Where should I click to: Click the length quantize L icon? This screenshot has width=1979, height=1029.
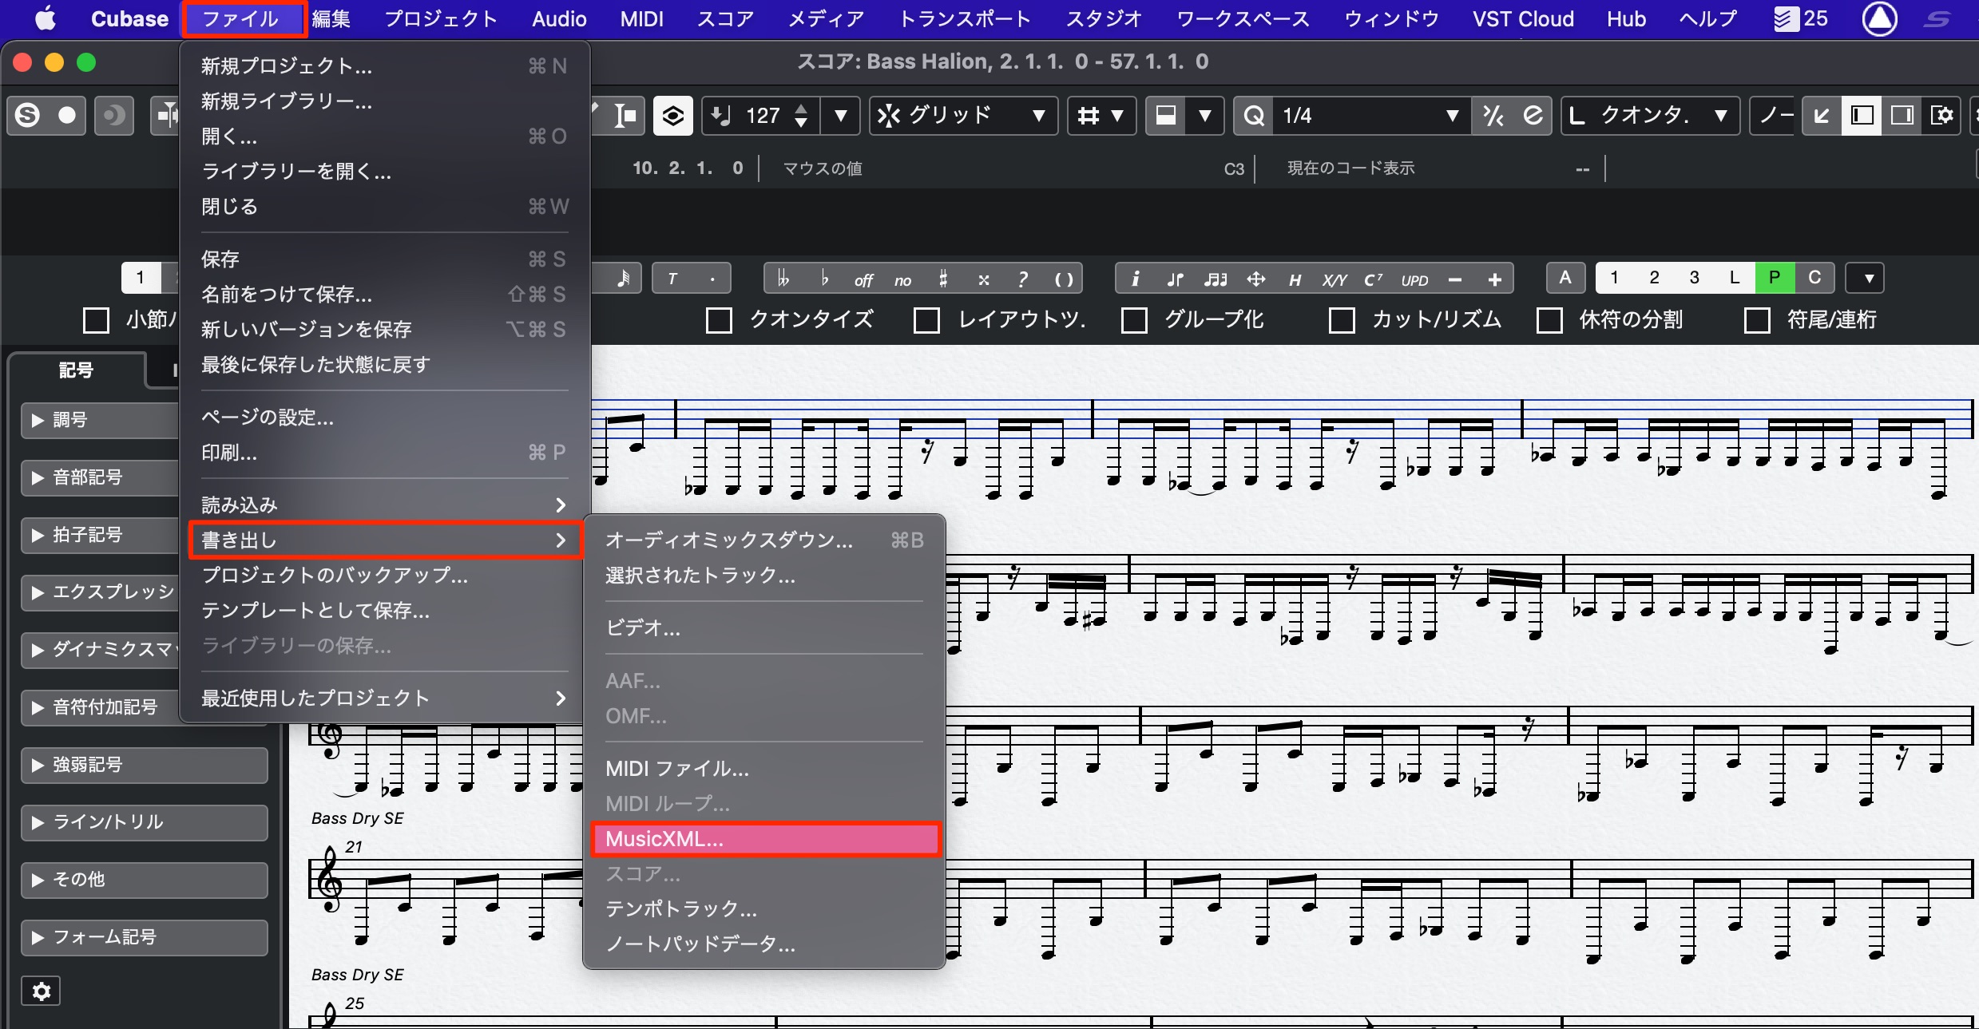click(x=1577, y=117)
